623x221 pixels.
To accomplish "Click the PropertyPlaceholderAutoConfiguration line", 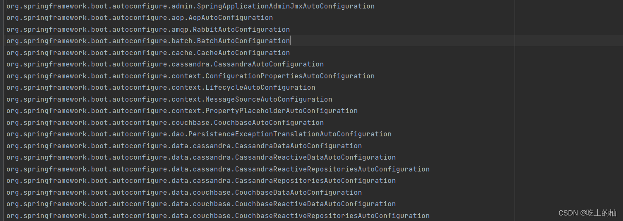I will click(x=182, y=111).
